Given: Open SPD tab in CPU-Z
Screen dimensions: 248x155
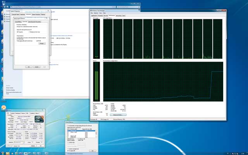Looking at the screenshot, I should point(28,114).
